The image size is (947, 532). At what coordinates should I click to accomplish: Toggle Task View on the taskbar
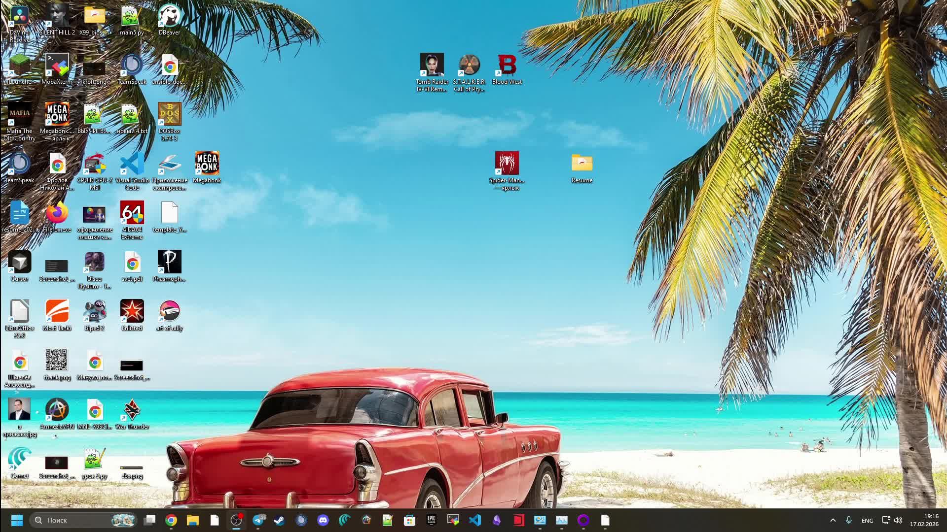click(x=149, y=520)
